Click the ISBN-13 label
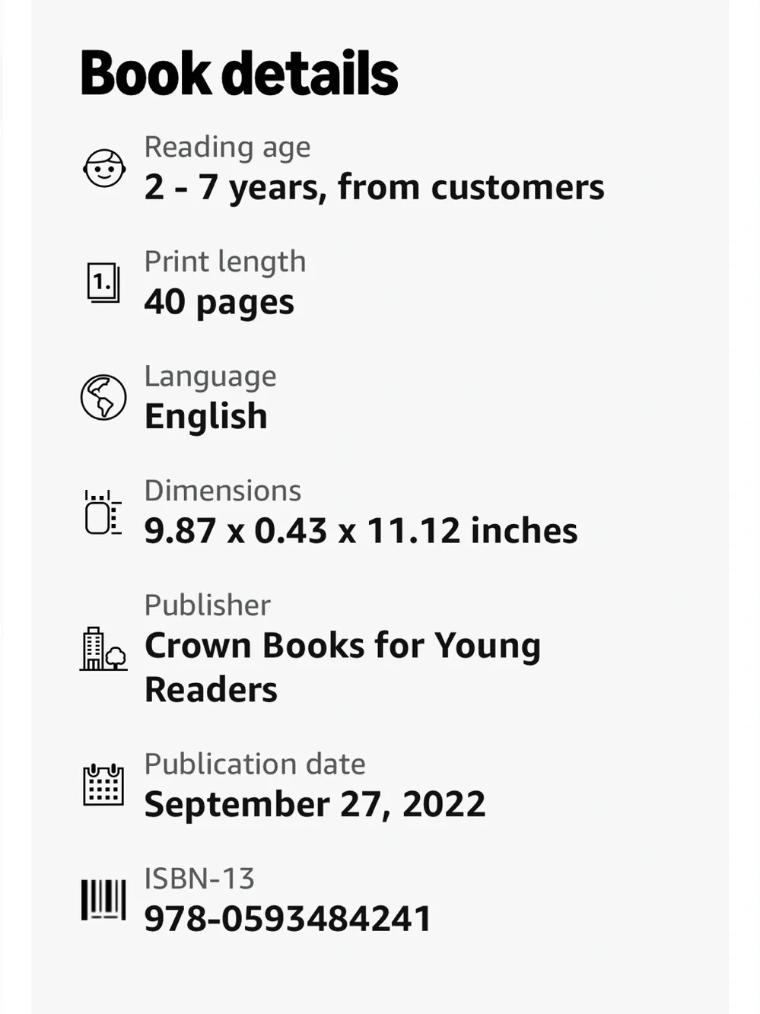Screen dimensions: 760x1014 (x=199, y=879)
